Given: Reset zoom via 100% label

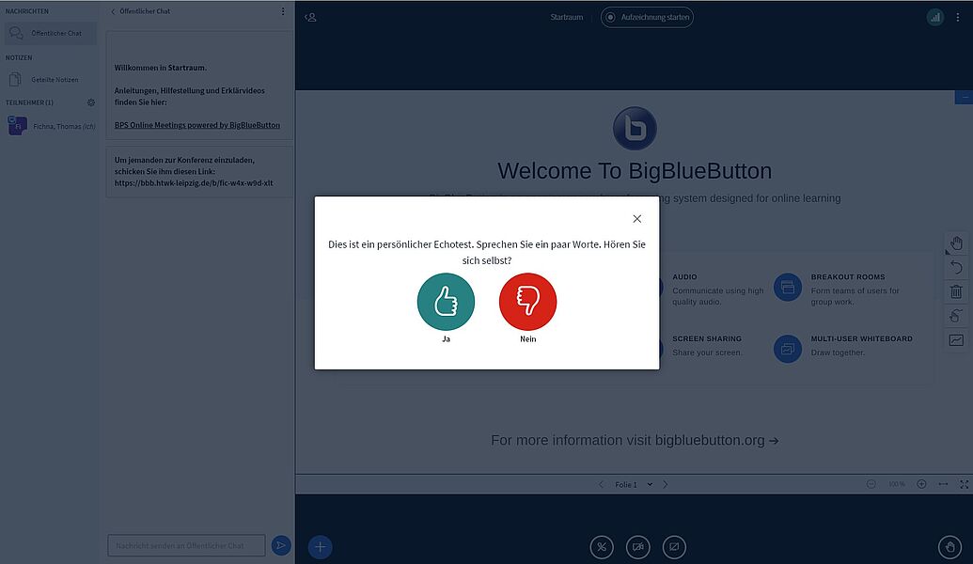Looking at the screenshot, I should (x=896, y=484).
